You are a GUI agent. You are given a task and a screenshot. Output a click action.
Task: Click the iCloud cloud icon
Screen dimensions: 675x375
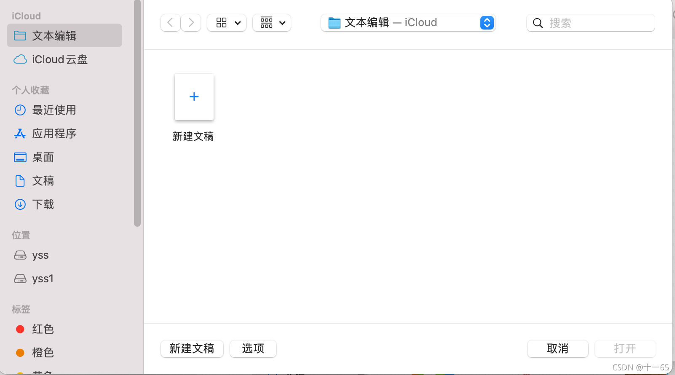click(20, 59)
